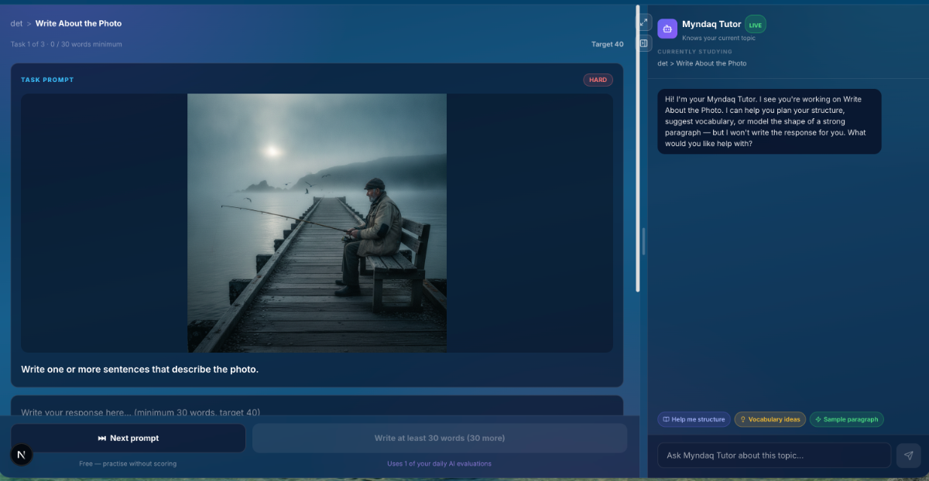The image size is (929, 481).
Task: Click 'Free — practise without scoring' note
Action: 128,464
